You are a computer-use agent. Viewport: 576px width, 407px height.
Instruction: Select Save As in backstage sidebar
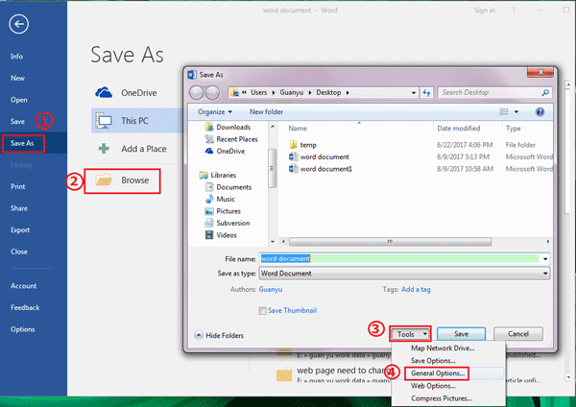(22, 143)
